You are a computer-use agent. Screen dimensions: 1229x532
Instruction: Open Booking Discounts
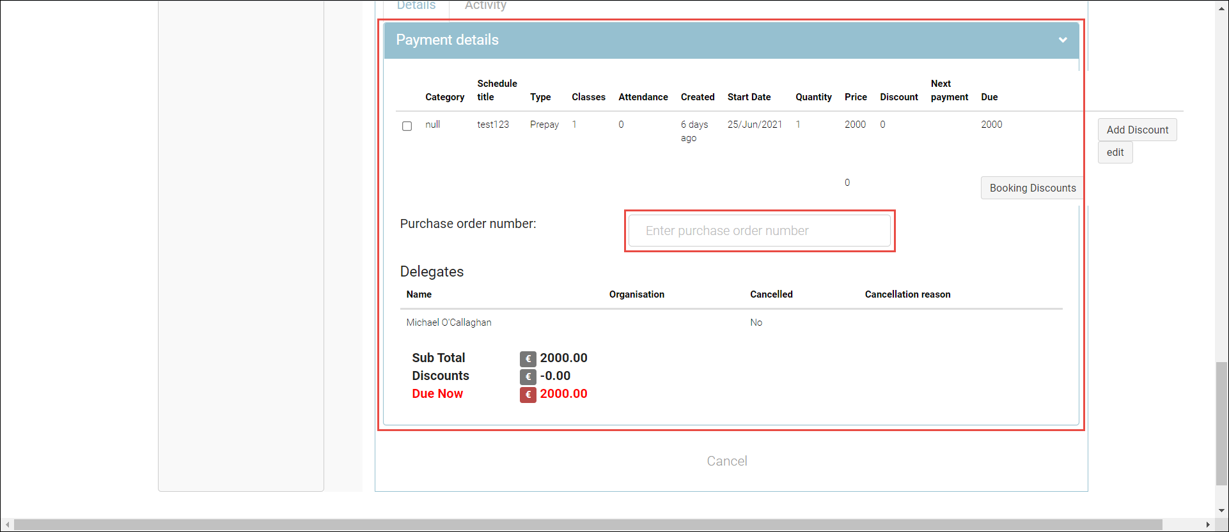[x=1032, y=188]
